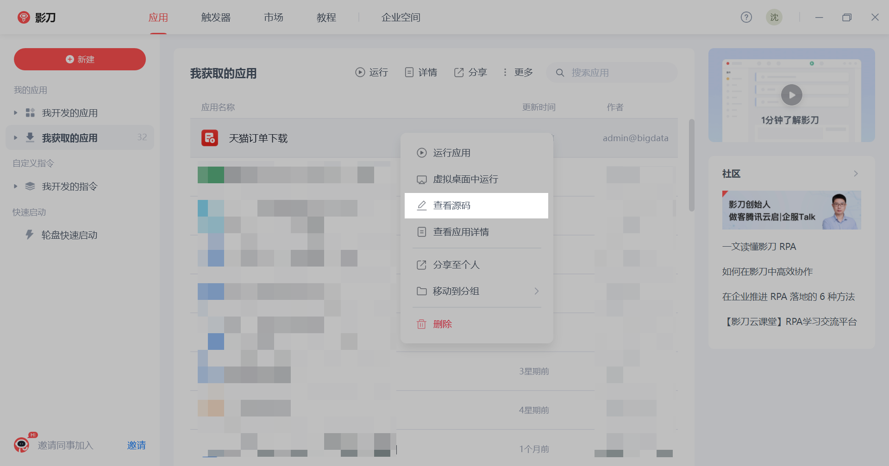Click the 3星期前 update time cell
This screenshot has width=889, height=466.
click(x=534, y=371)
